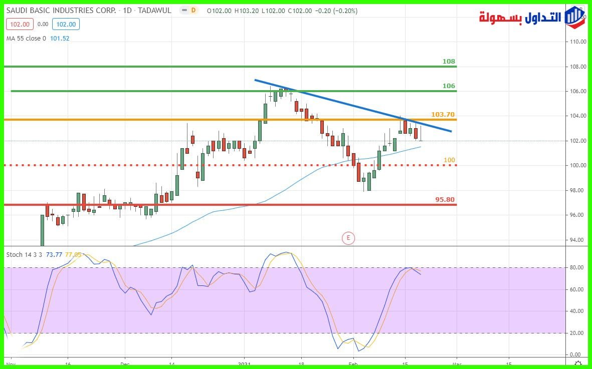Select the green horizontal line at 106

(x=234, y=91)
